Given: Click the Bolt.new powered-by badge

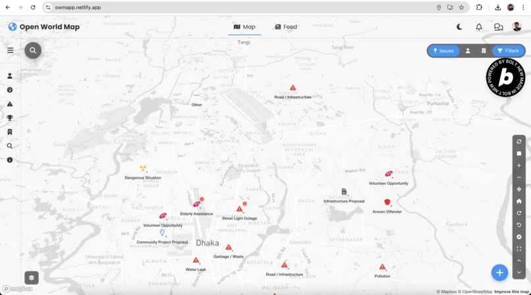Looking at the screenshot, I should [x=505, y=78].
